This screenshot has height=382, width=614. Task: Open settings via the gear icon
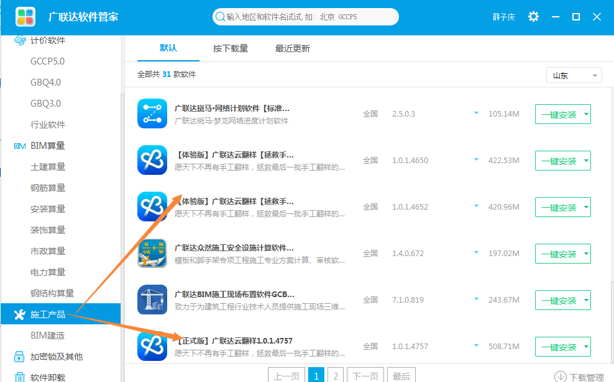(x=533, y=16)
